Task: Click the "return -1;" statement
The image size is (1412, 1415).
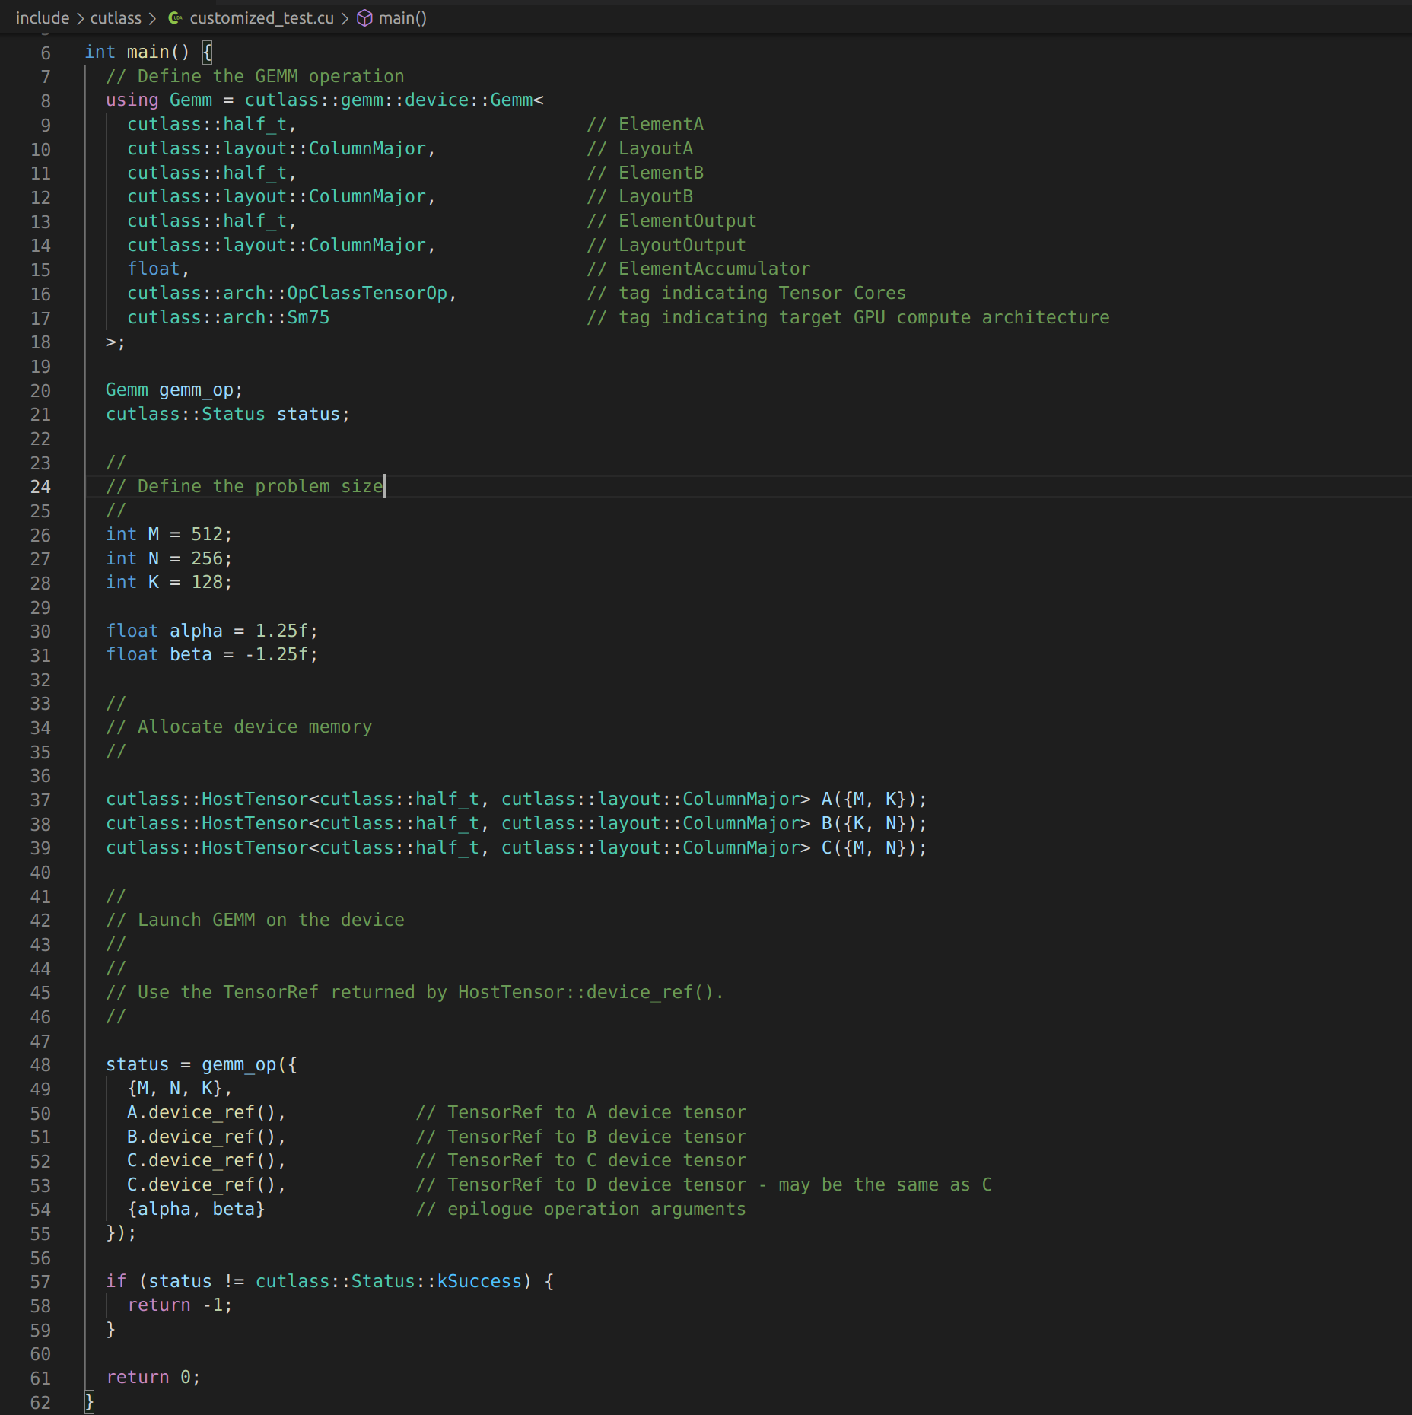Action: point(180,1305)
